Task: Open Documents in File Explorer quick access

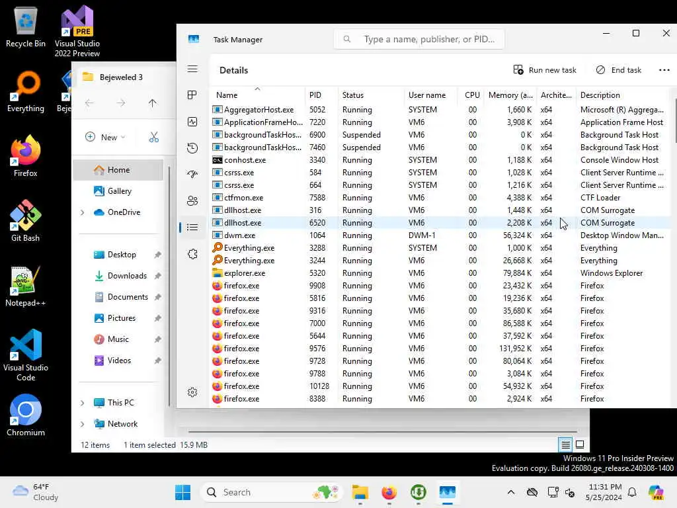Action: 128,297
